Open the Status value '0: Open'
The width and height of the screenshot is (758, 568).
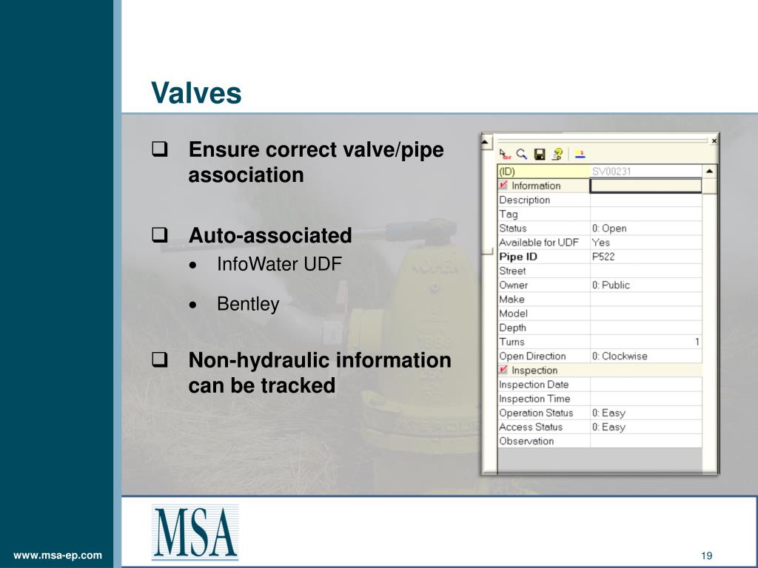pyautogui.click(x=645, y=229)
